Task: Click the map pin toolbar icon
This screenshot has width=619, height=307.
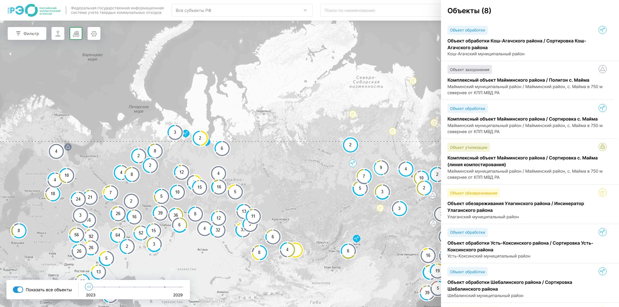Action: (58, 33)
